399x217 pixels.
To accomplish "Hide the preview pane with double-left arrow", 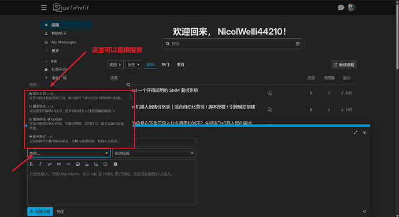I will click(365, 211).
